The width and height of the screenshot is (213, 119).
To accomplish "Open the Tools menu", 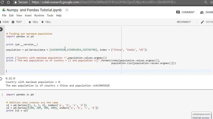I will coord(50,16).
